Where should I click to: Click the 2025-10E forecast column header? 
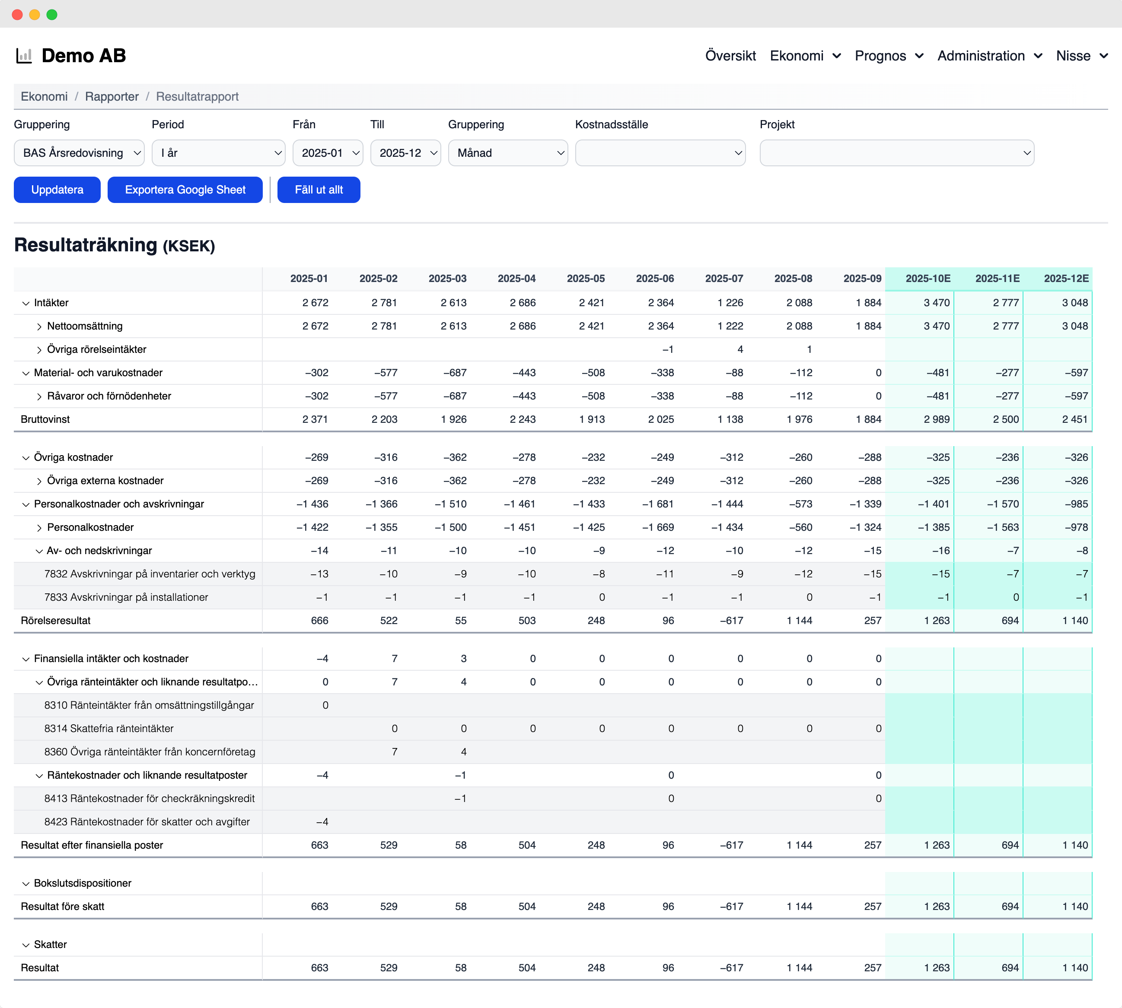point(928,279)
